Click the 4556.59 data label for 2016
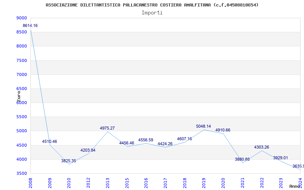The height and width of the screenshot is (190, 304). coord(146,140)
